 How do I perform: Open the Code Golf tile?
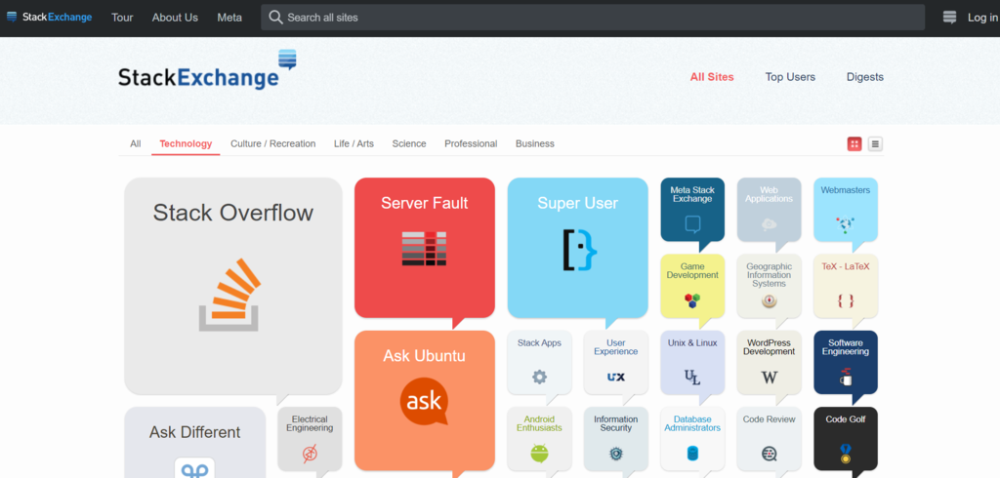[846, 439]
